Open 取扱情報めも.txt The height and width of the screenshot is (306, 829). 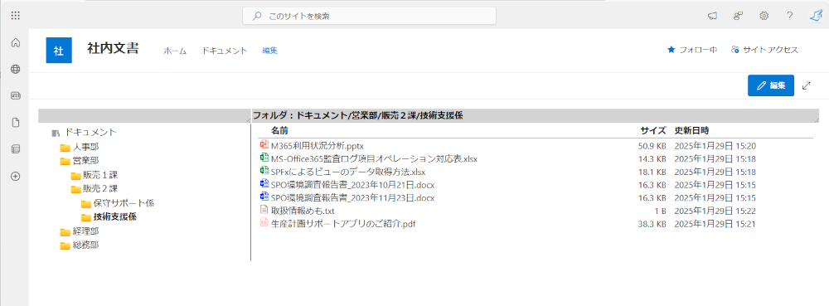click(x=303, y=211)
